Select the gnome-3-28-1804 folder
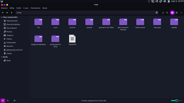 [106, 22]
